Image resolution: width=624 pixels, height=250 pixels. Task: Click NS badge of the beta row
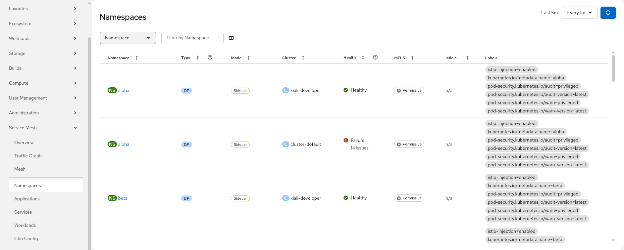tap(112, 198)
